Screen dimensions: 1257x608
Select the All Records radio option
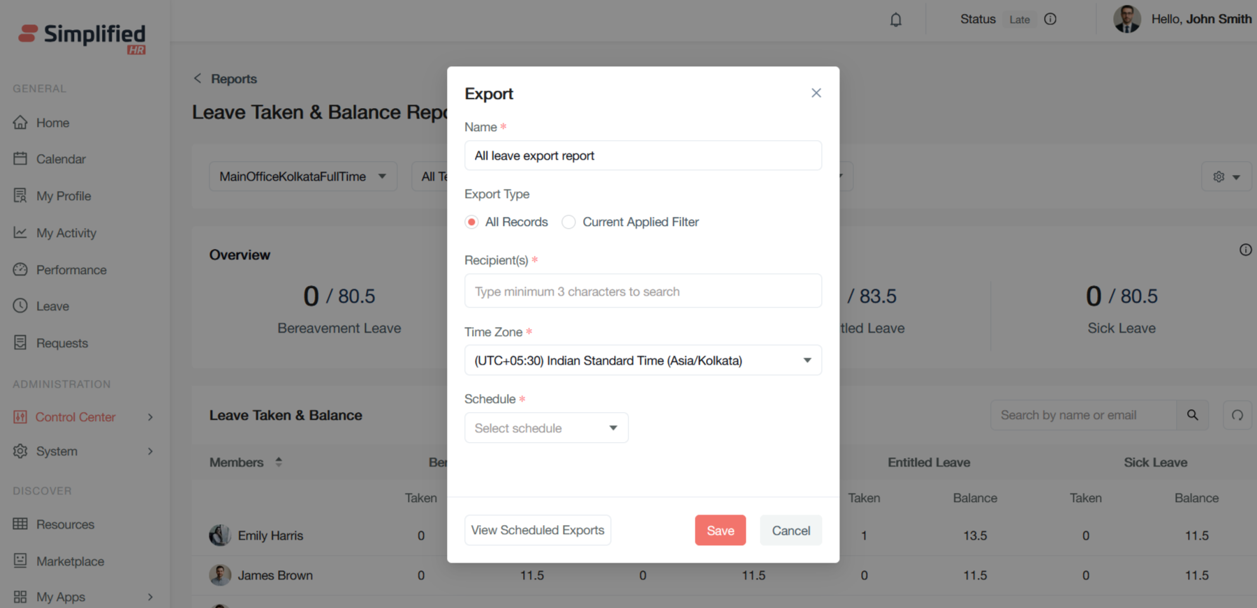pos(472,222)
